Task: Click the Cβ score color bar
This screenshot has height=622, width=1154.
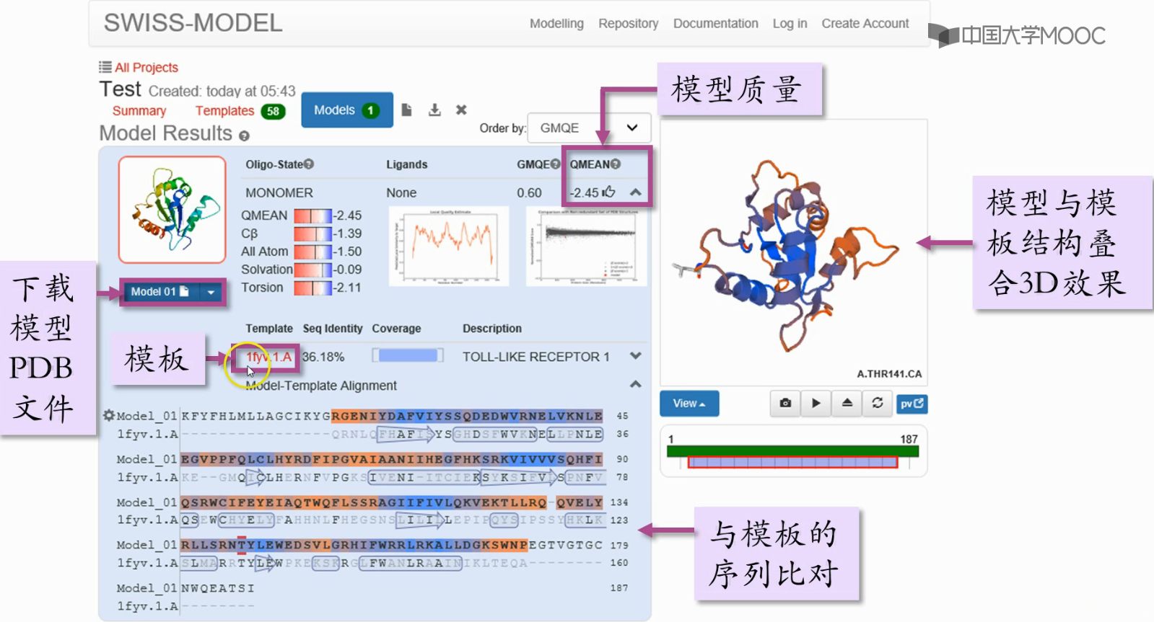Action: [x=312, y=234]
